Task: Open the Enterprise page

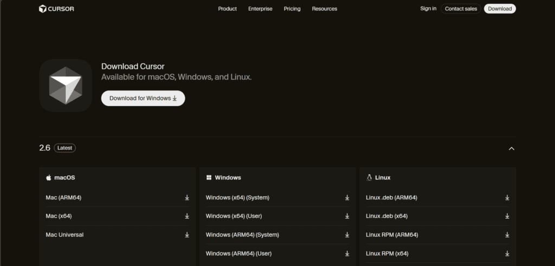Action: [260, 9]
